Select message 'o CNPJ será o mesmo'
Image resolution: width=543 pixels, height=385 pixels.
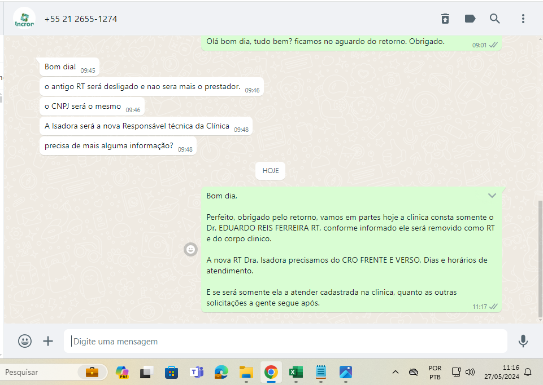pyautogui.click(x=92, y=107)
